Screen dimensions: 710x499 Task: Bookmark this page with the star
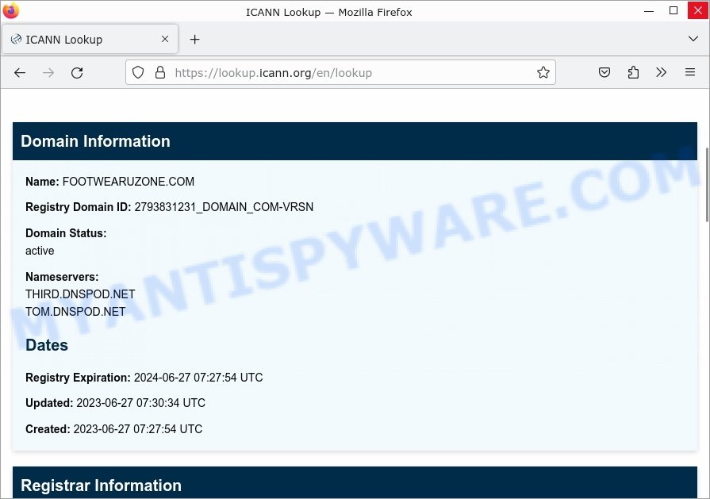tap(543, 72)
